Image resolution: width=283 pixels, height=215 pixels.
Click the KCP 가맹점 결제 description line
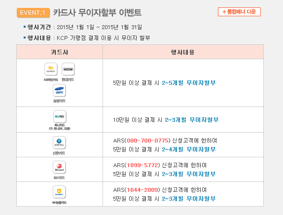[87, 38]
